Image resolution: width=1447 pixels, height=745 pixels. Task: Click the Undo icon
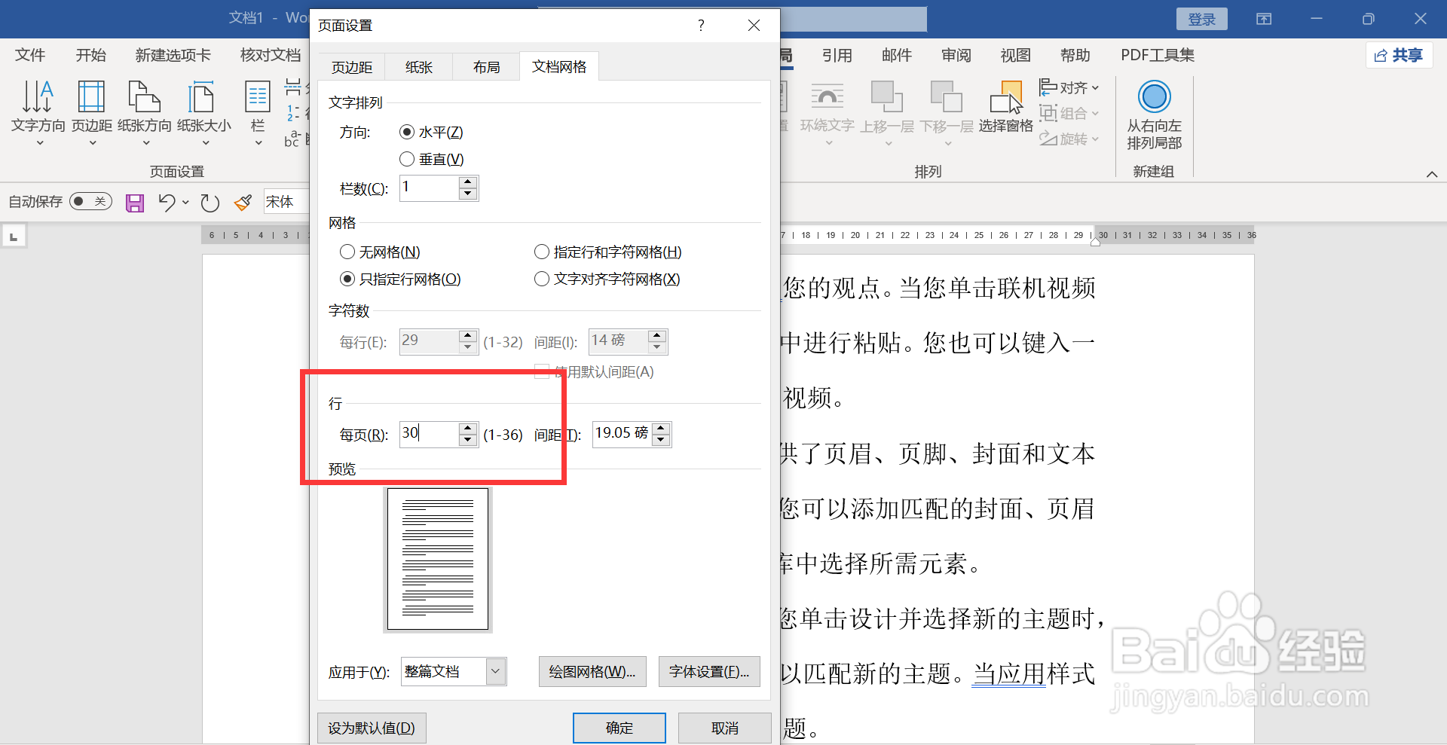click(x=167, y=202)
